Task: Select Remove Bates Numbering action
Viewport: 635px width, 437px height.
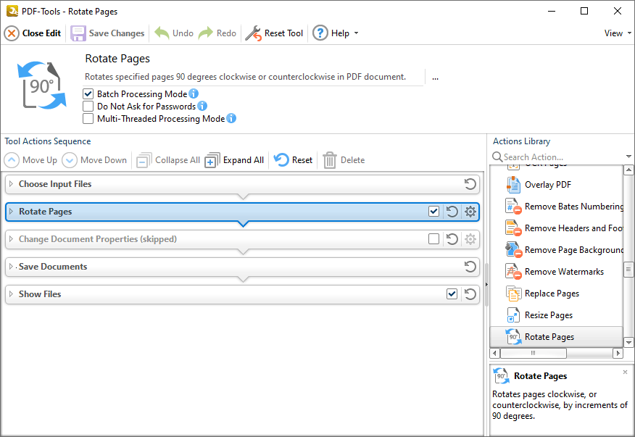Action: coord(557,207)
